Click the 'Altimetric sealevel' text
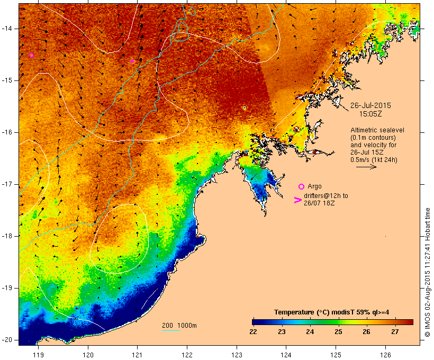The image size is (434, 360). pos(377,130)
